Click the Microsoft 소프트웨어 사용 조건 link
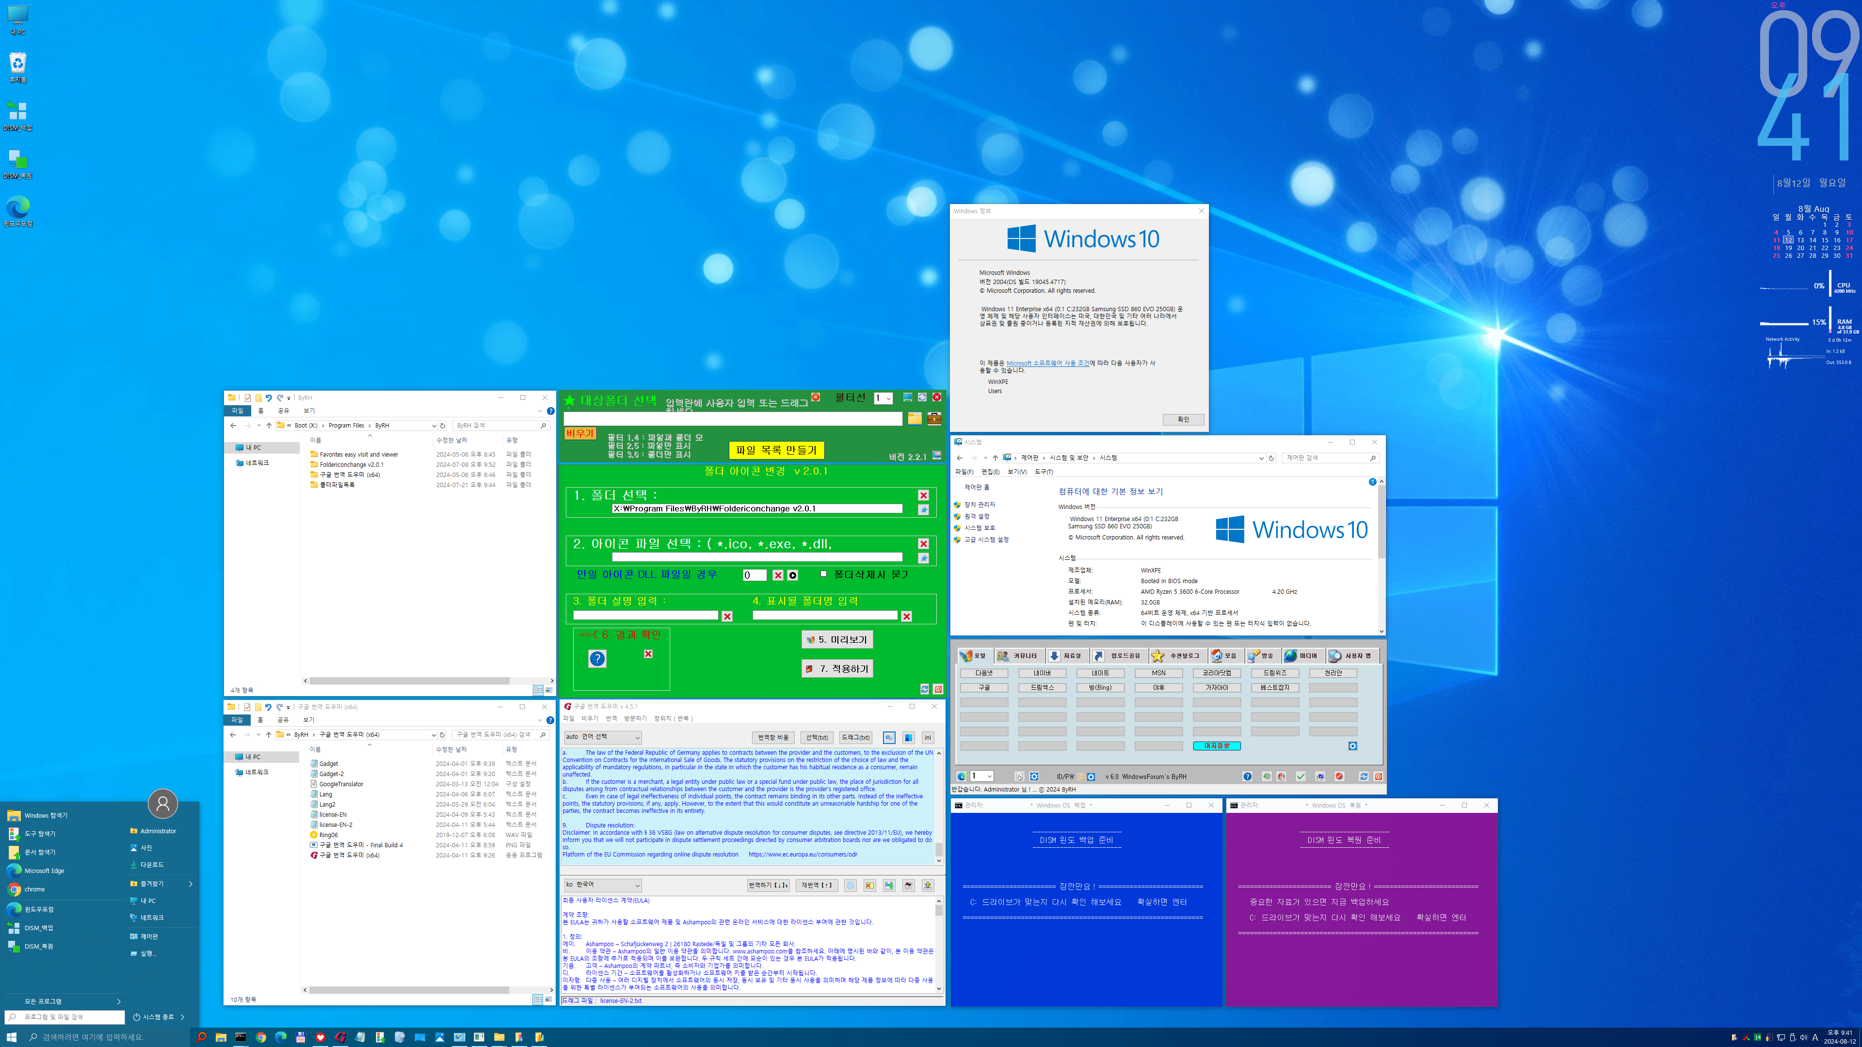This screenshot has height=1047, width=1862. click(x=1047, y=364)
